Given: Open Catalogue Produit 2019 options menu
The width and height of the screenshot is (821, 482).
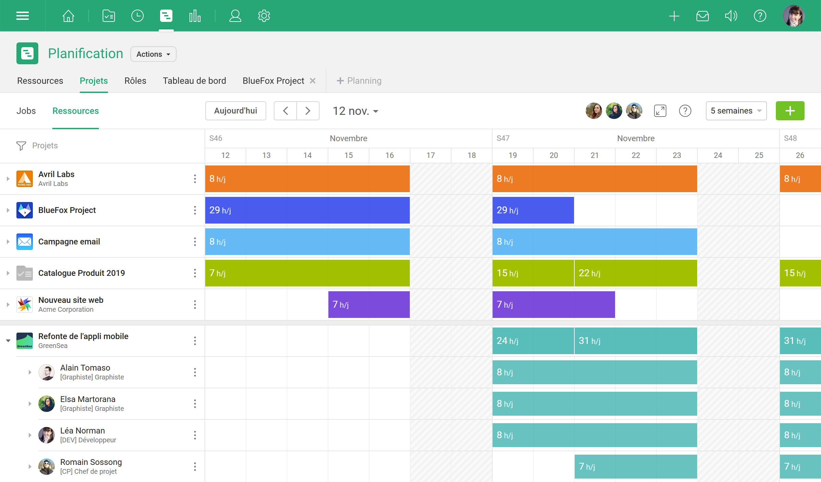Looking at the screenshot, I should pos(195,273).
